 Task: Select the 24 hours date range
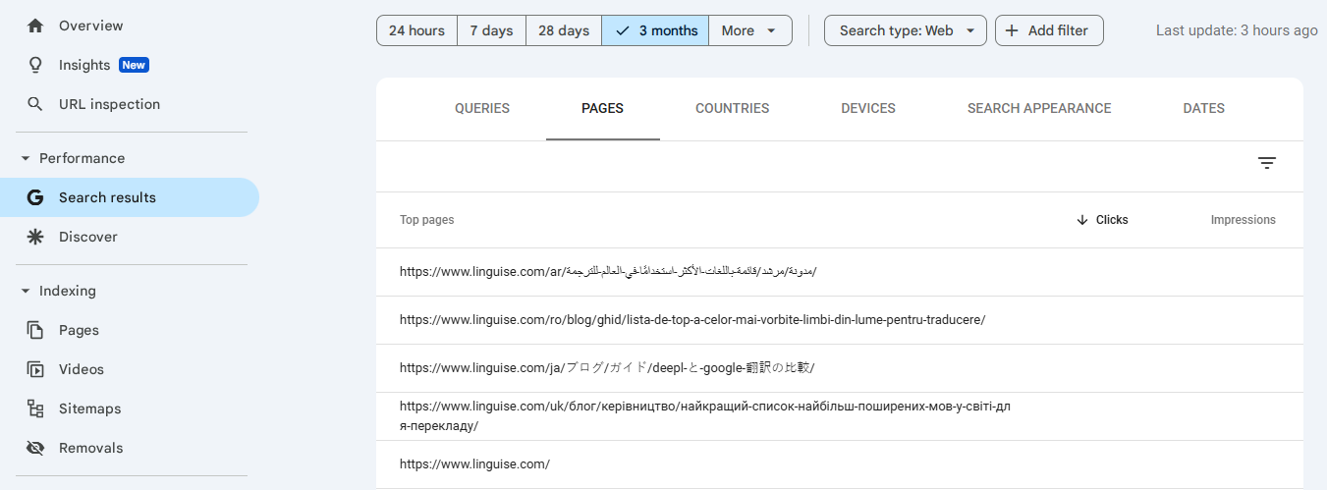416,30
